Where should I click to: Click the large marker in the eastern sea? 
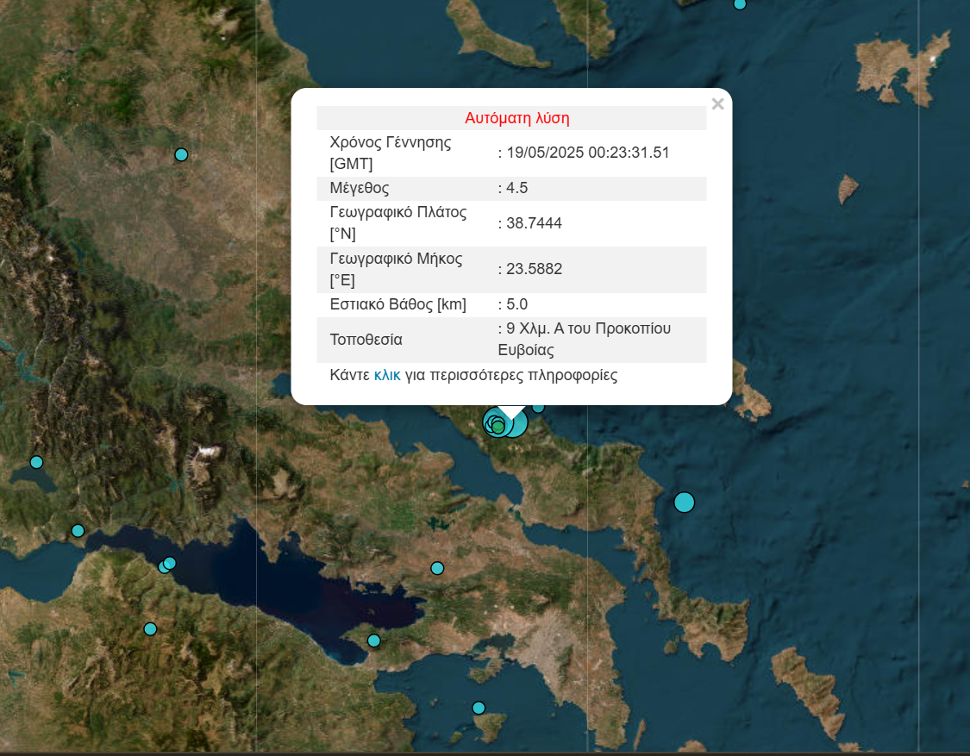point(684,502)
